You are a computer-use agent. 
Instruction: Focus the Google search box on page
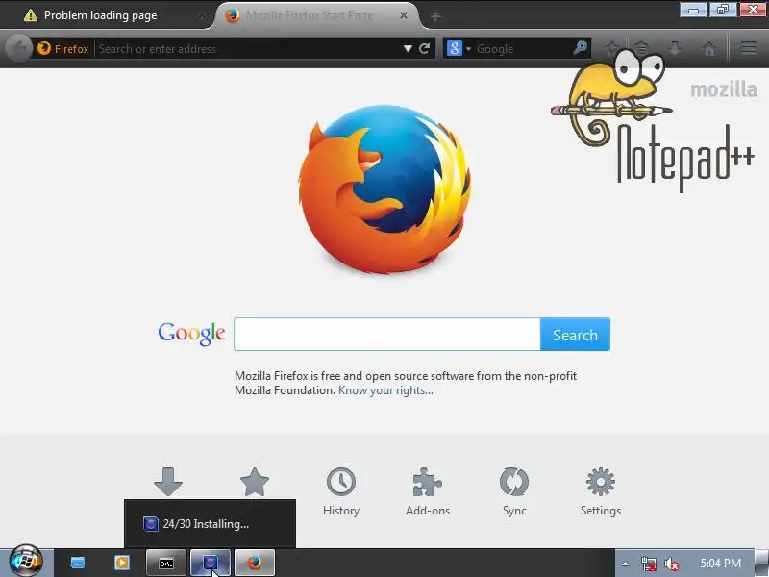[x=387, y=334]
